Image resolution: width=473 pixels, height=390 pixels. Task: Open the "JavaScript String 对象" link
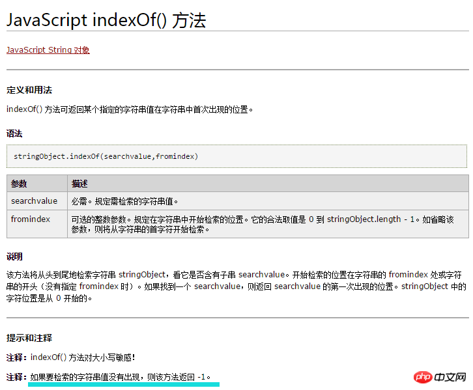pos(48,50)
